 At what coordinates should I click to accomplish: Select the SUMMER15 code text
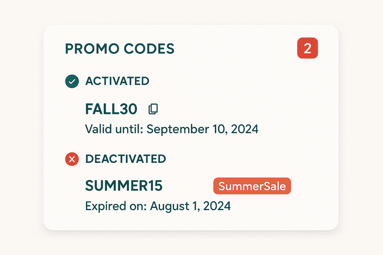click(124, 186)
